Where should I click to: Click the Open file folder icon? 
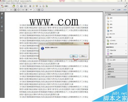pyautogui.click(x=14, y=6)
